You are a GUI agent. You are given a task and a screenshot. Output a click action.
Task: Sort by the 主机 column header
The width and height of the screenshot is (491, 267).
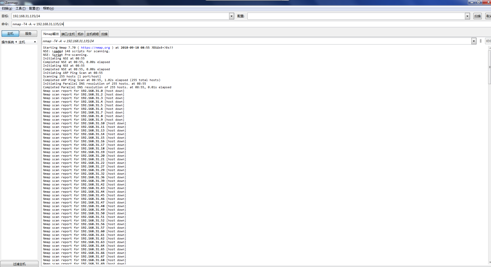(x=27, y=42)
